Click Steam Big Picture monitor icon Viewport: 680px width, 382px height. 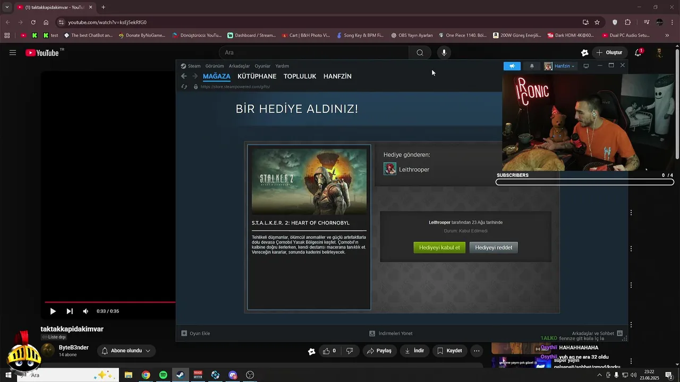click(x=586, y=66)
